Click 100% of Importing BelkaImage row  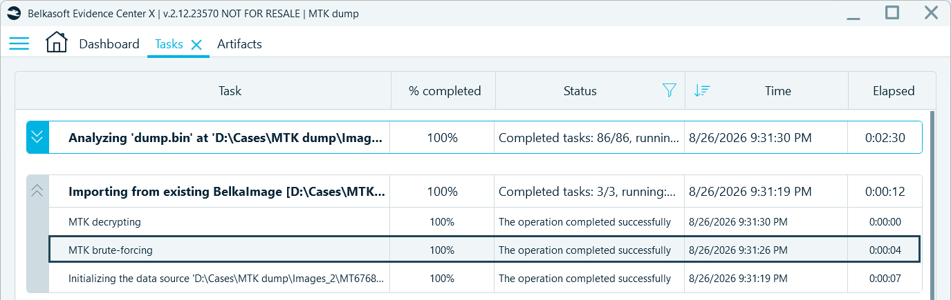pos(443,191)
